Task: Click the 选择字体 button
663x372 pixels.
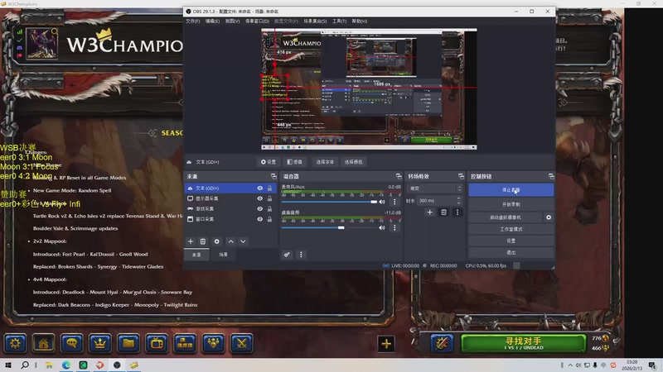Action: point(325,162)
